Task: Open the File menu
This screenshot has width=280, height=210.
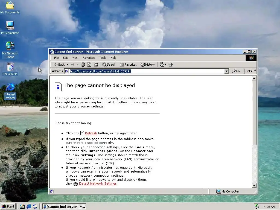Action: click(x=56, y=58)
